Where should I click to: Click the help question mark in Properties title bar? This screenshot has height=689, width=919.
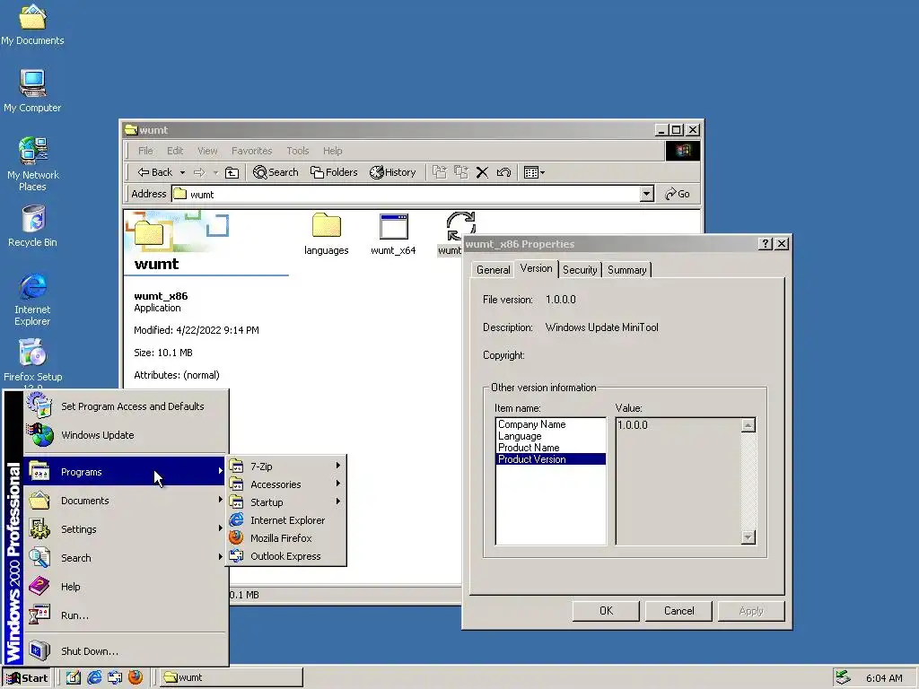[766, 244]
